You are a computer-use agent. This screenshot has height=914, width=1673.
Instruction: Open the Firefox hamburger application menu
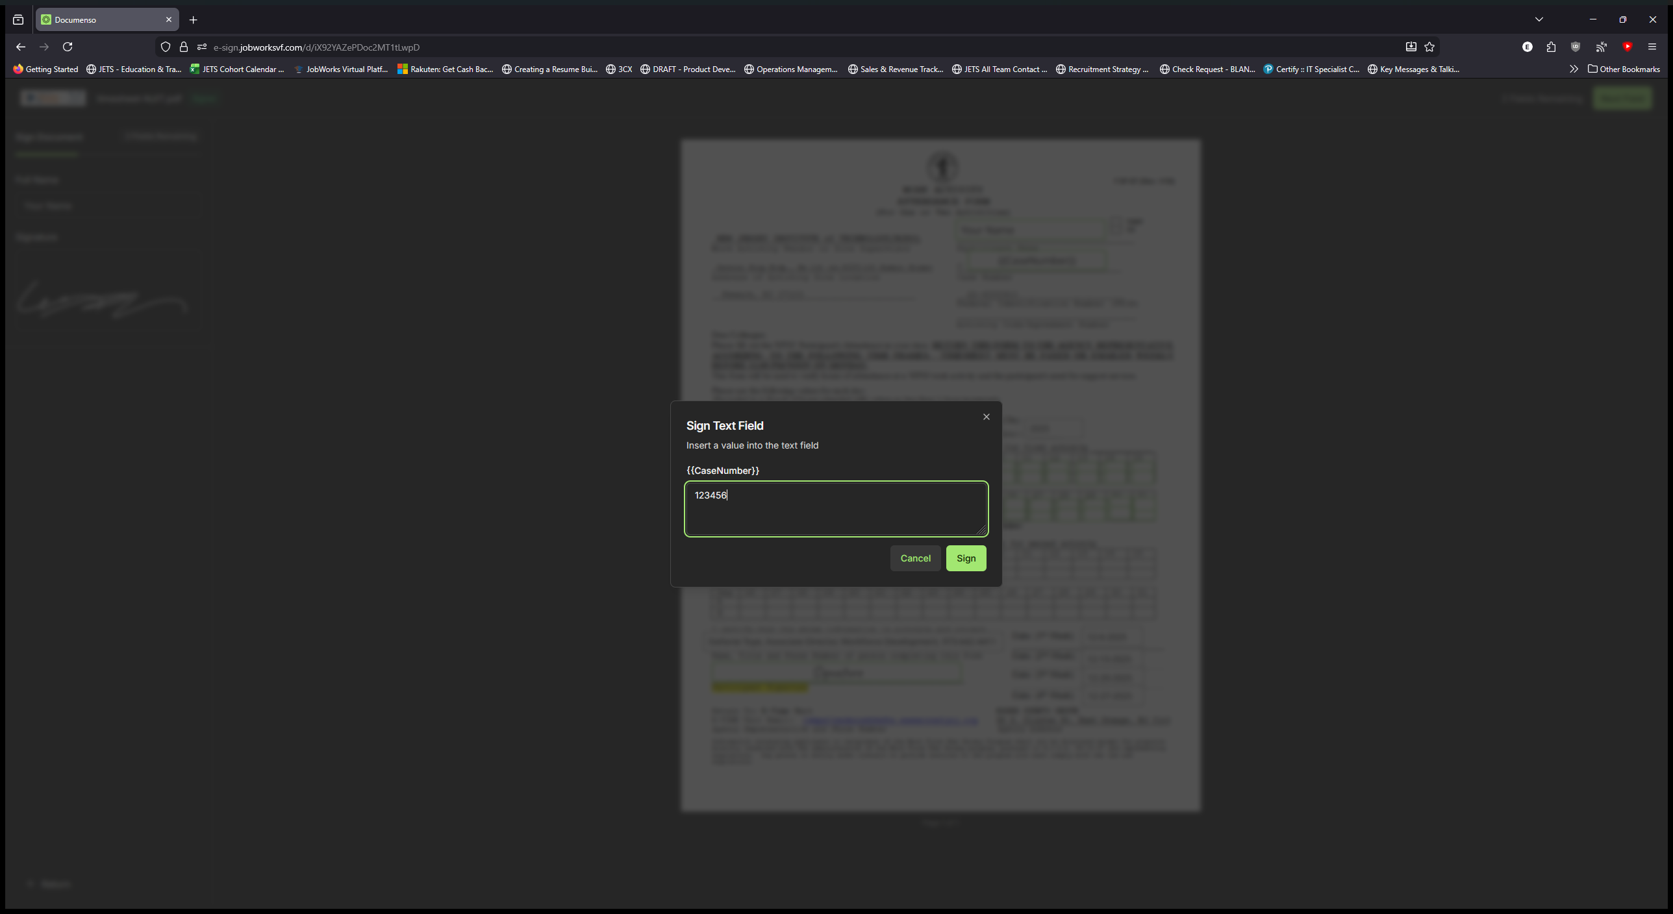tap(1653, 47)
